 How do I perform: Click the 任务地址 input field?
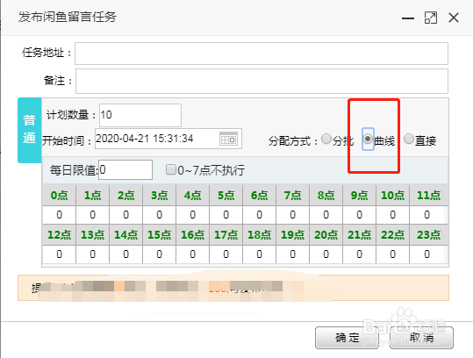click(262, 54)
